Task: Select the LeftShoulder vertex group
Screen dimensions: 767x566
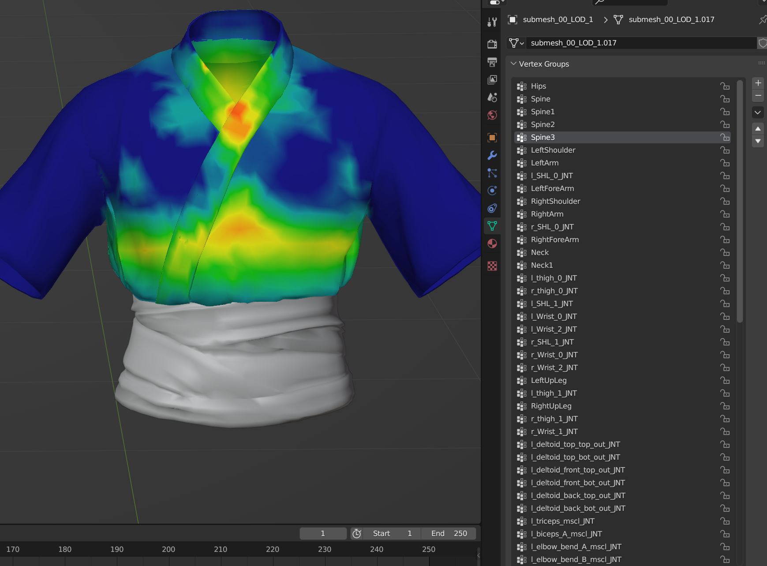Action: (x=553, y=150)
